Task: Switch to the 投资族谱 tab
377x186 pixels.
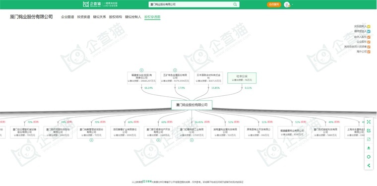Action: coord(83,17)
